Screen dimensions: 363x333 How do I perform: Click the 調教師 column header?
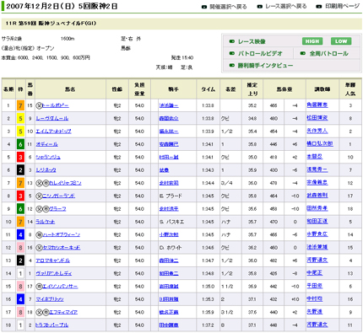click(x=322, y=89)
